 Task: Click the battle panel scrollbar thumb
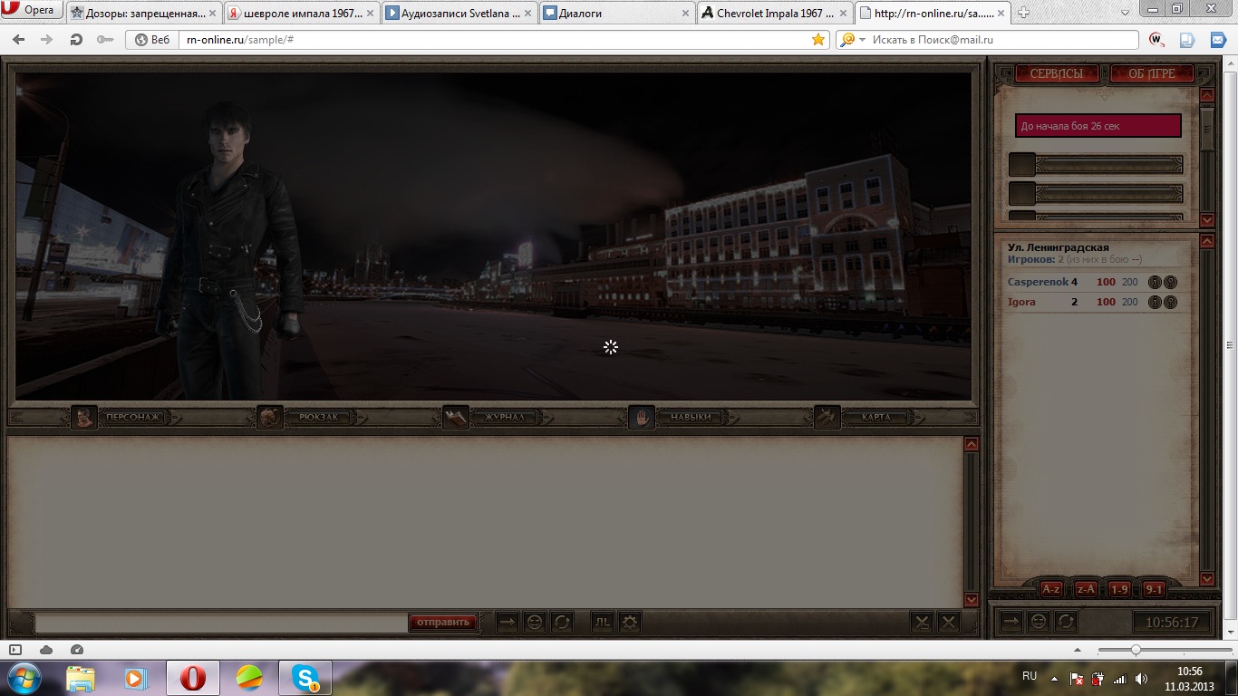pyautogui.click(x=1207, y=130)
